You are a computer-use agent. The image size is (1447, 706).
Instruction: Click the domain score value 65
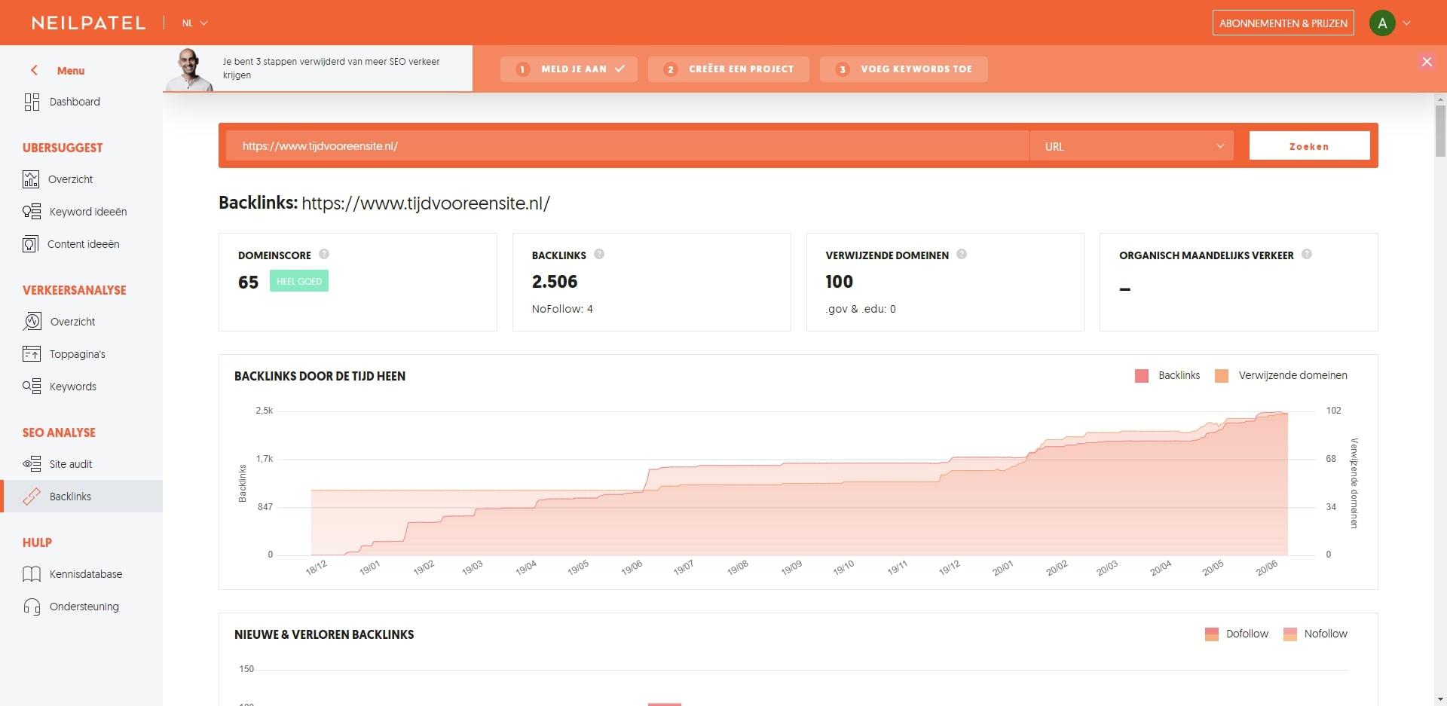(x=248, y=282)
